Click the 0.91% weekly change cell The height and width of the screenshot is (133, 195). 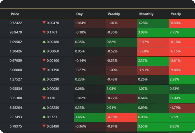click(121, 108)
